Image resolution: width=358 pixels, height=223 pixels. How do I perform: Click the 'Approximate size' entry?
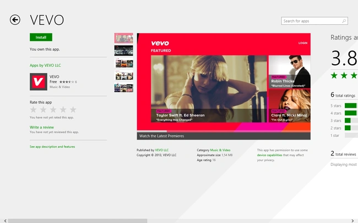point(215,155)
